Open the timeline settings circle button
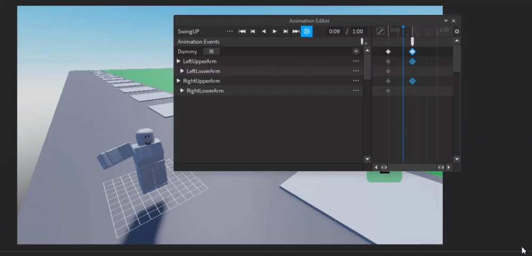Image resolution: width=532 pixels, height=256 pixels. tap(456, 31)
